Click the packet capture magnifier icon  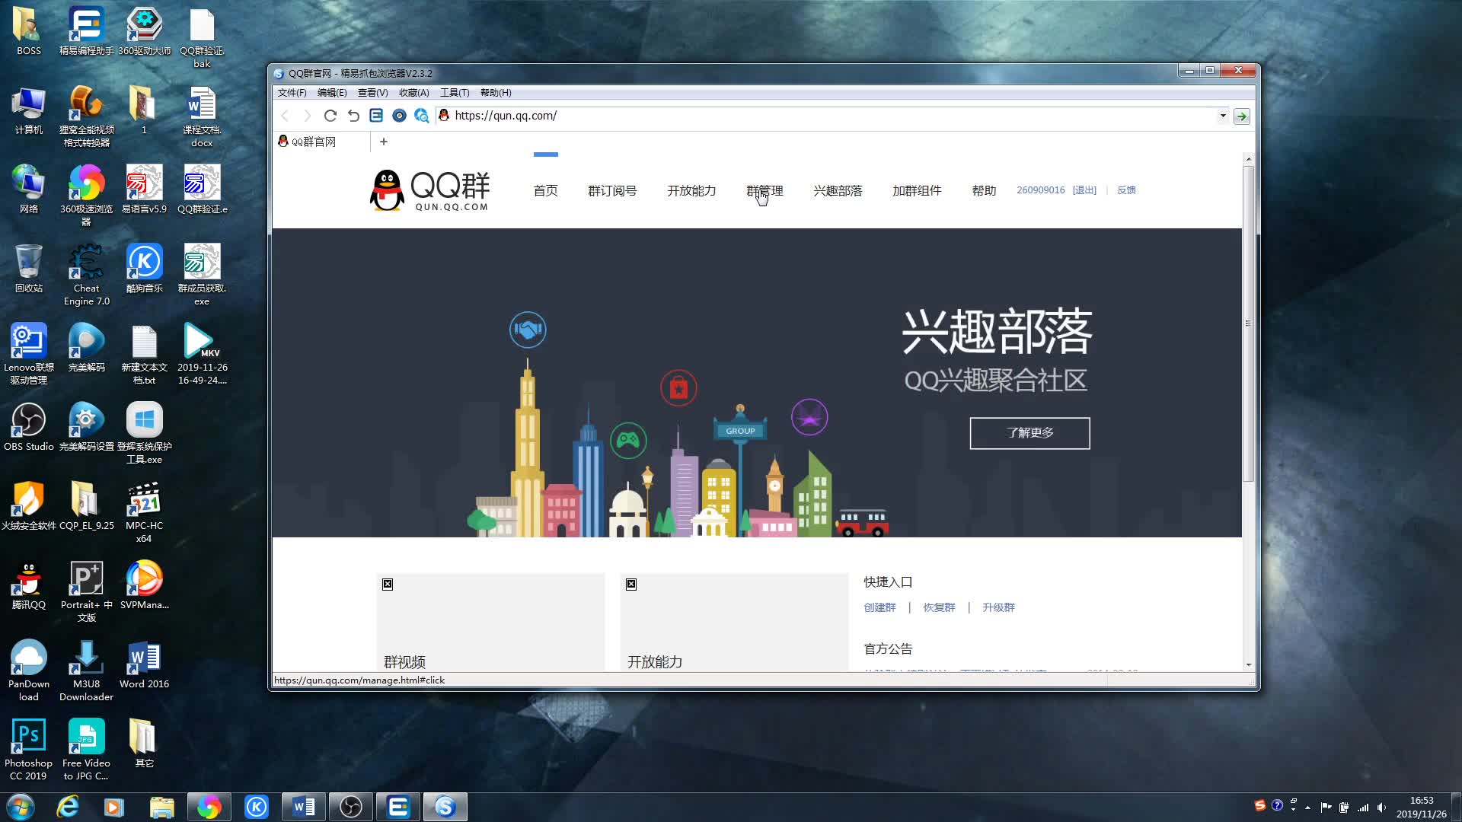tap(422, 116)
